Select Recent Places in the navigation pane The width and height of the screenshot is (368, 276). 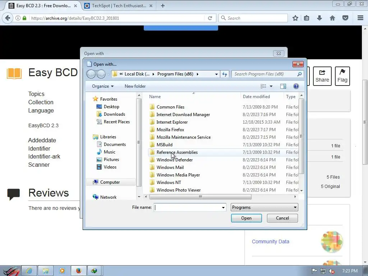click(116, 122)
